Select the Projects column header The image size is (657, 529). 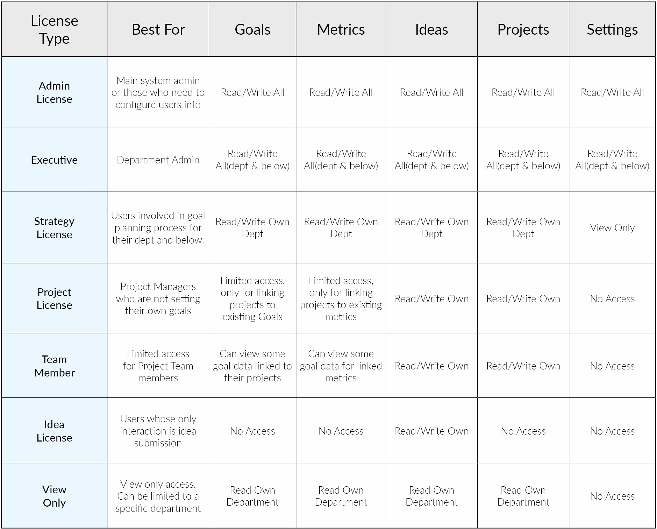[523, 29]
